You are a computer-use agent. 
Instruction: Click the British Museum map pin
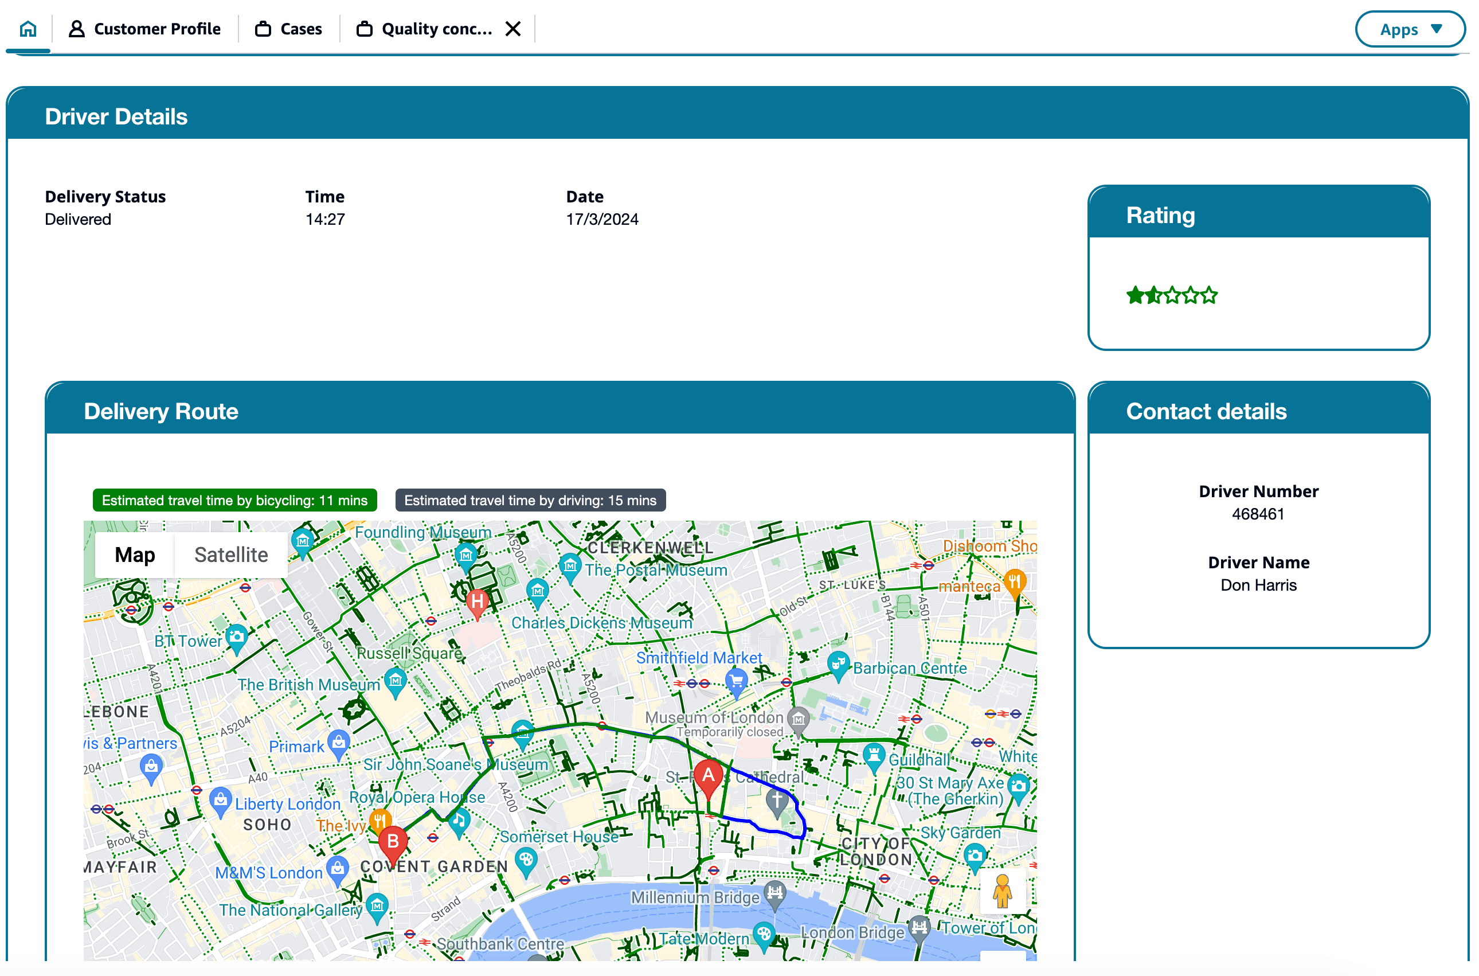tap(395, 680)
